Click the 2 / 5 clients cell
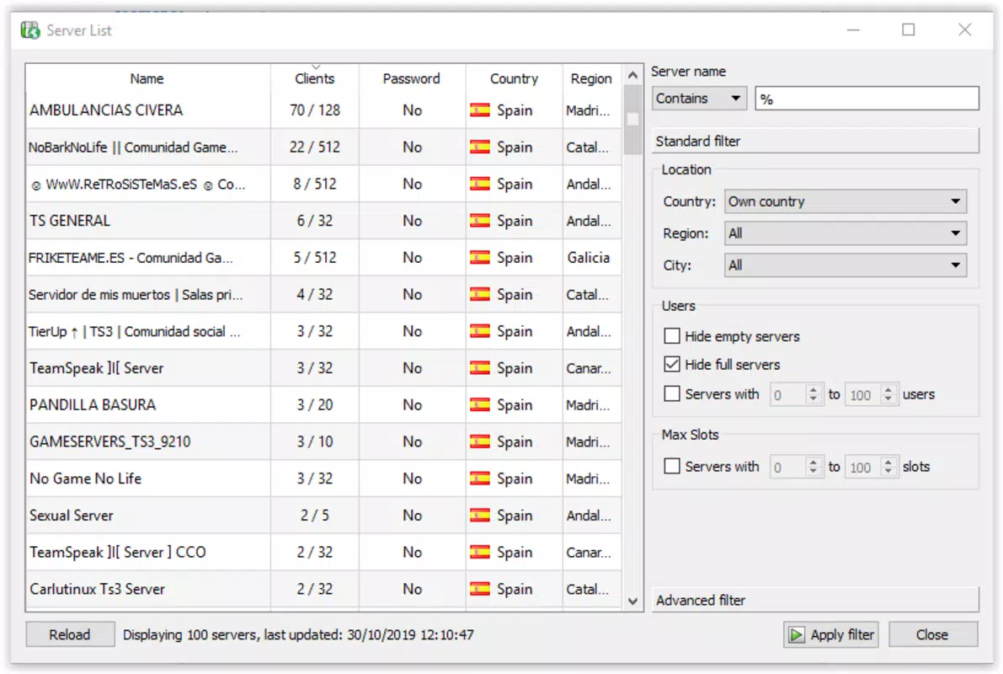 315,516
